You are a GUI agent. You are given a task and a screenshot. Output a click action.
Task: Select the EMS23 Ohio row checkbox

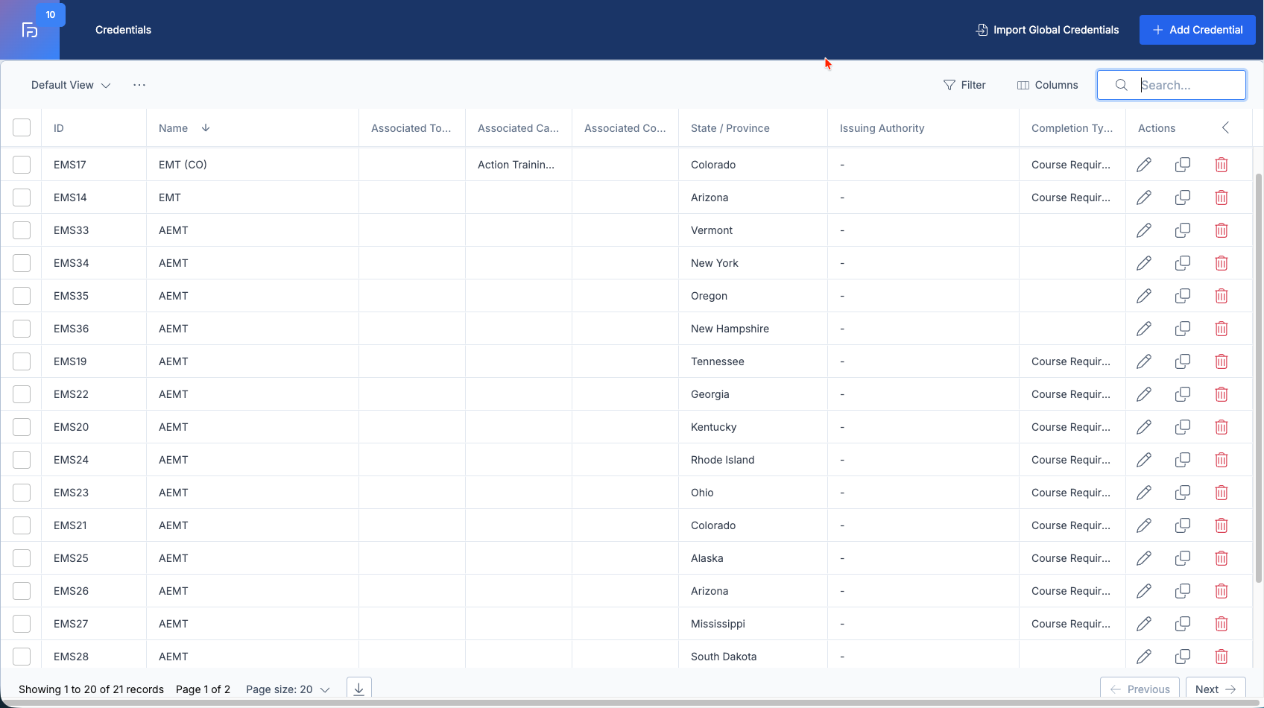[22, 493]
